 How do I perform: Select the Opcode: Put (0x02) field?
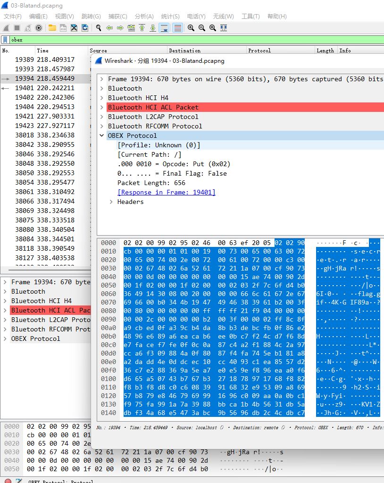click(x=174, y=164)
